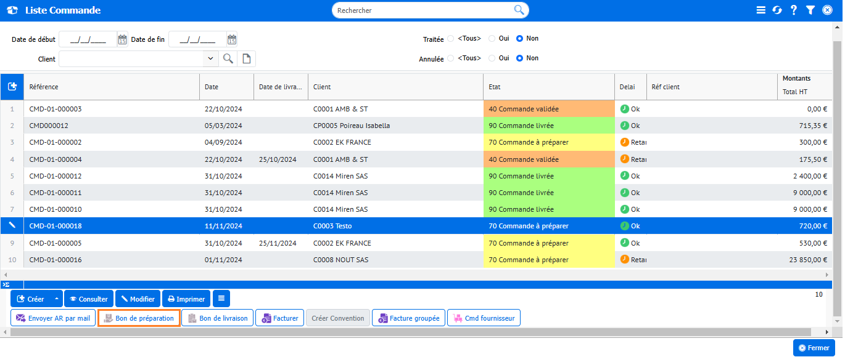Image resolution: width=845 pixels, height=357 pixels.
Task: Click the new document icon beside Client
Action: click(x=246, y=58)
